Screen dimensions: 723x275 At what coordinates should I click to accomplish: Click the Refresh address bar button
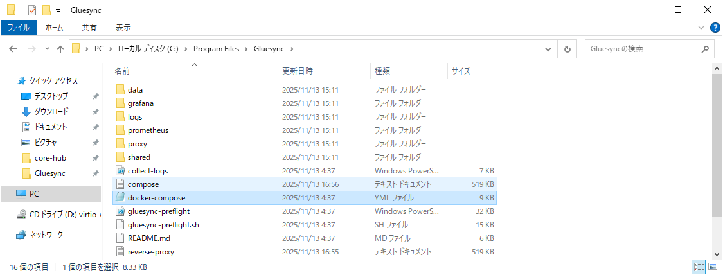567,49
